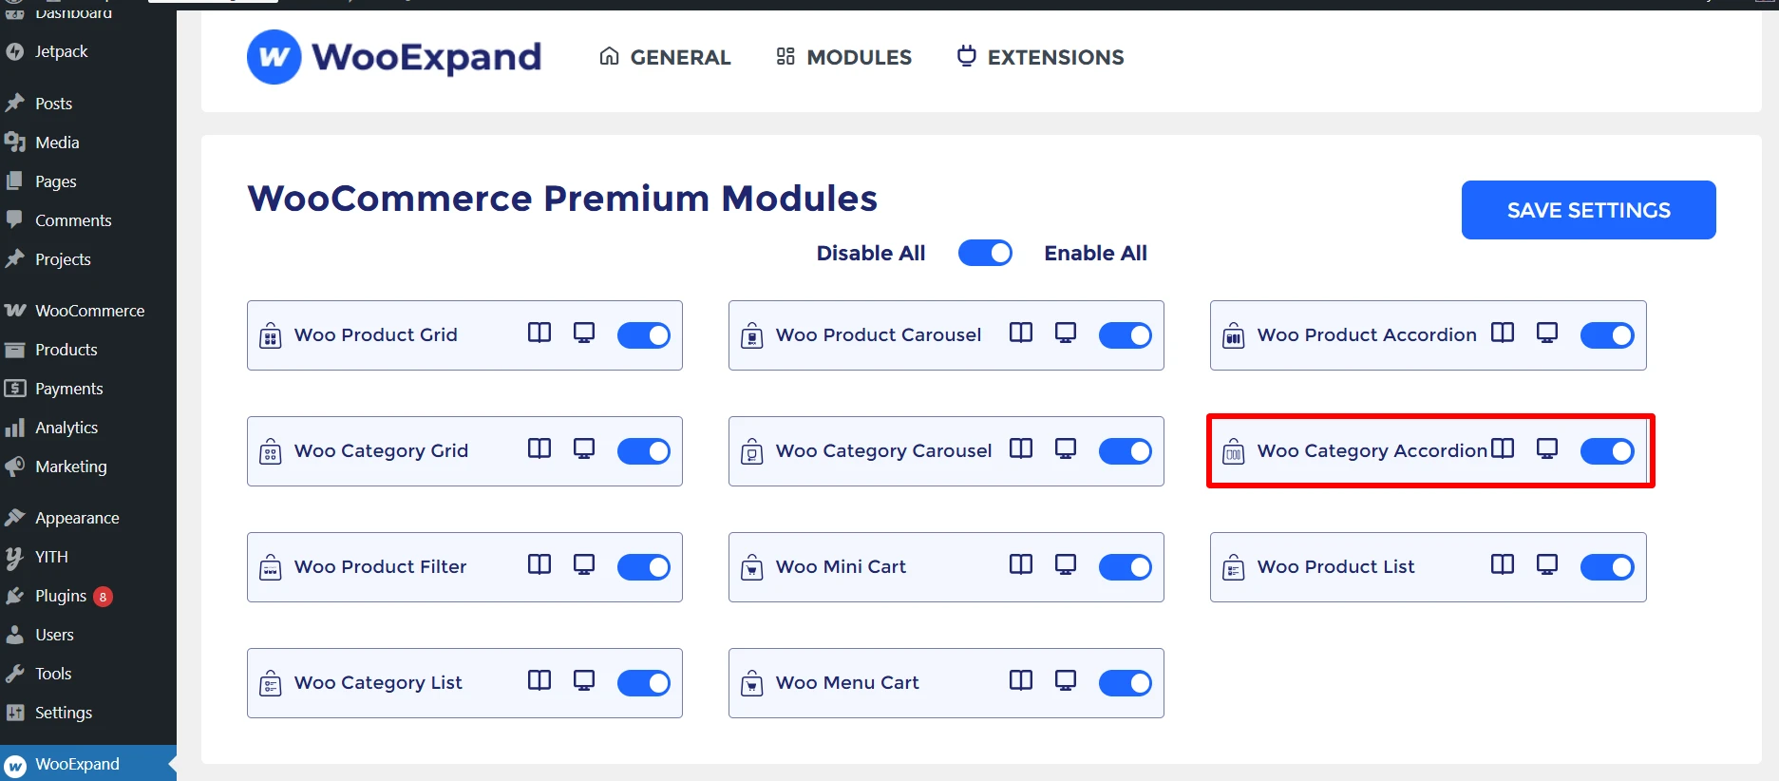Click the WooExpand logo icon
Viewport: 1779px width, 781px height.
(x=274, y=57)
